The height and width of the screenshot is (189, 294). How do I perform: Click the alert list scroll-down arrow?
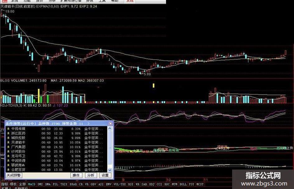coord(110,170)
